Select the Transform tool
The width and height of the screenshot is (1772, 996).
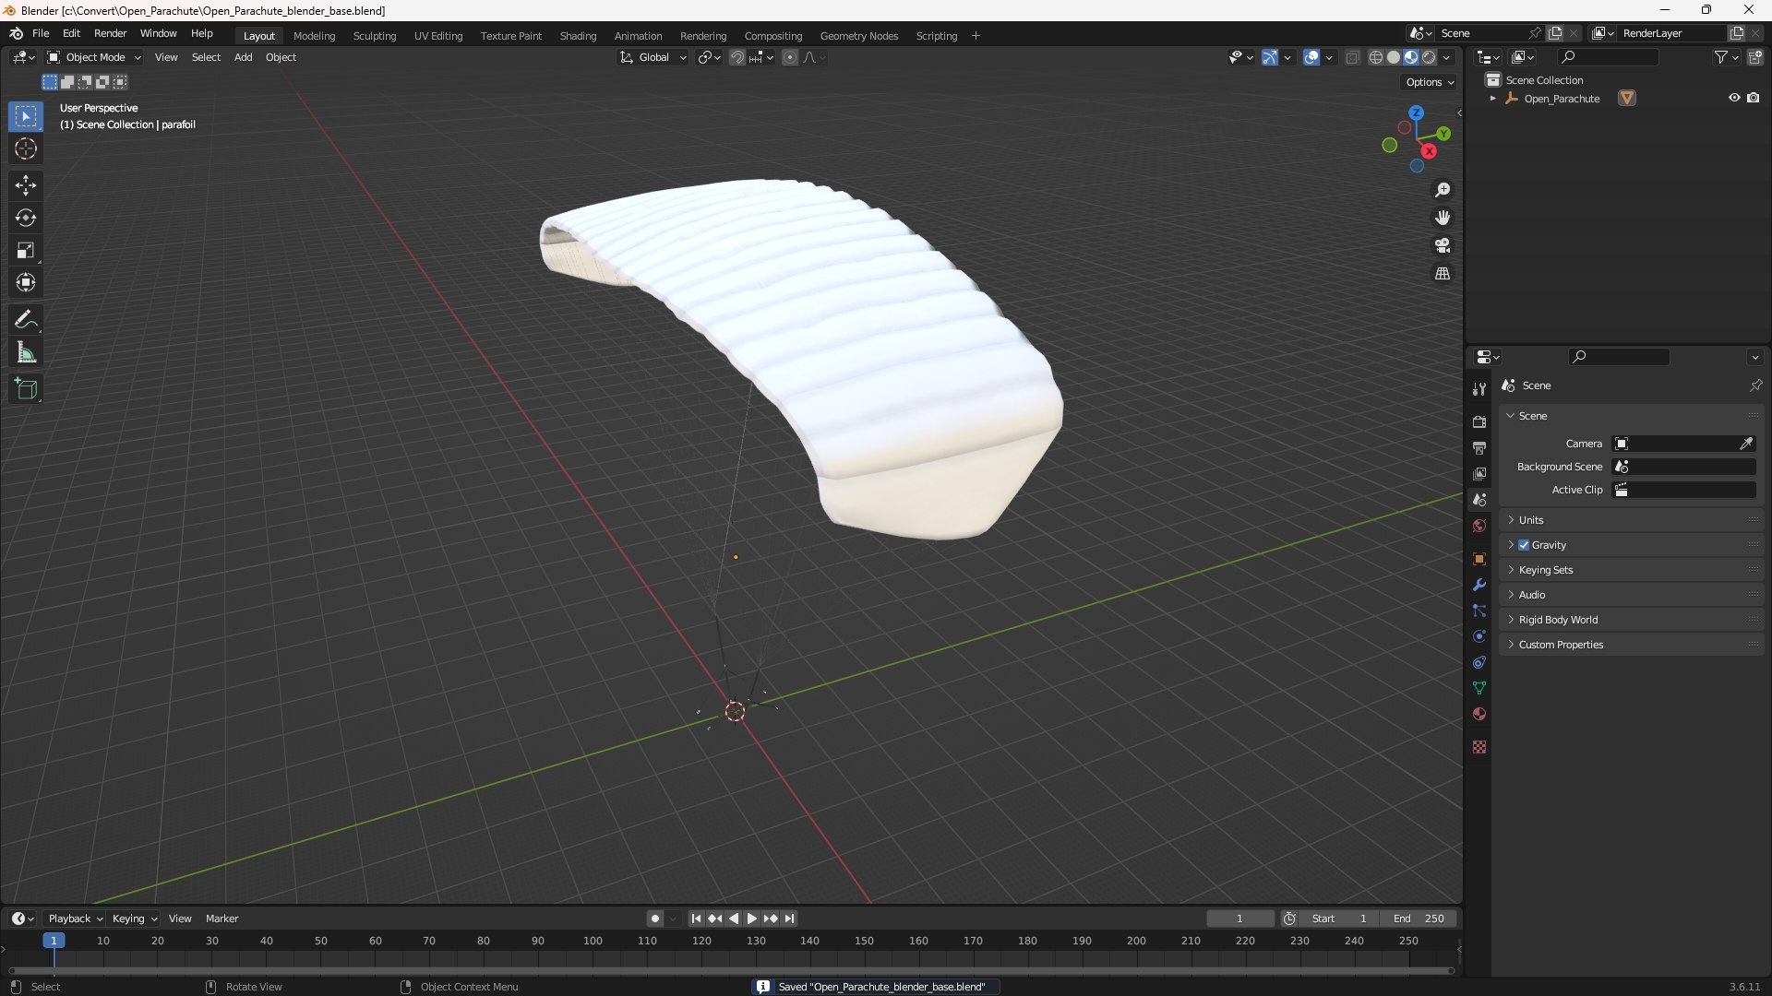26,282
